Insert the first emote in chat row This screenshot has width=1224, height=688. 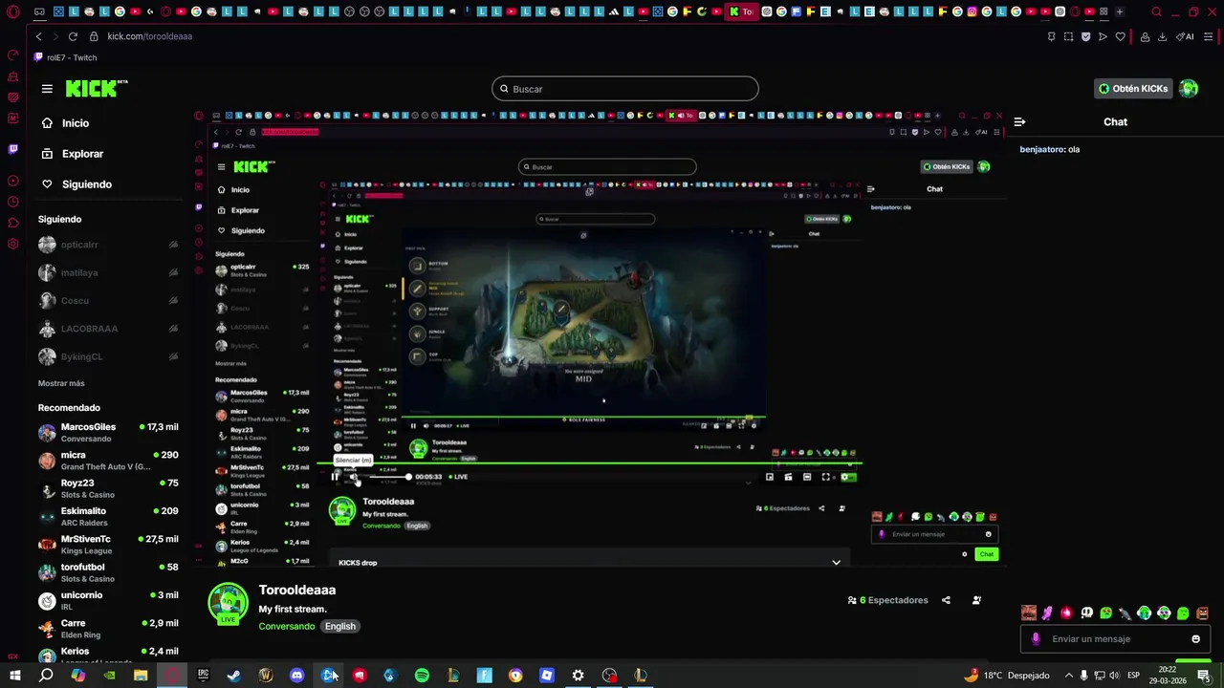click(x=1029, y=613)
